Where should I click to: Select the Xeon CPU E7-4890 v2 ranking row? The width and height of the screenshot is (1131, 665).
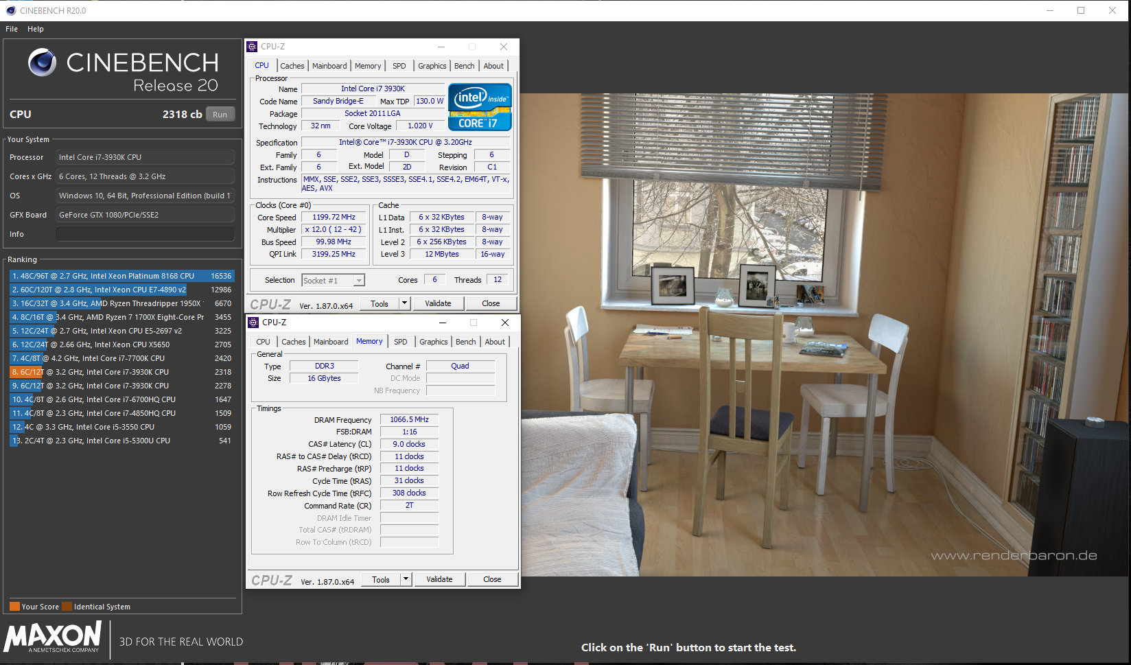point(121,290)
